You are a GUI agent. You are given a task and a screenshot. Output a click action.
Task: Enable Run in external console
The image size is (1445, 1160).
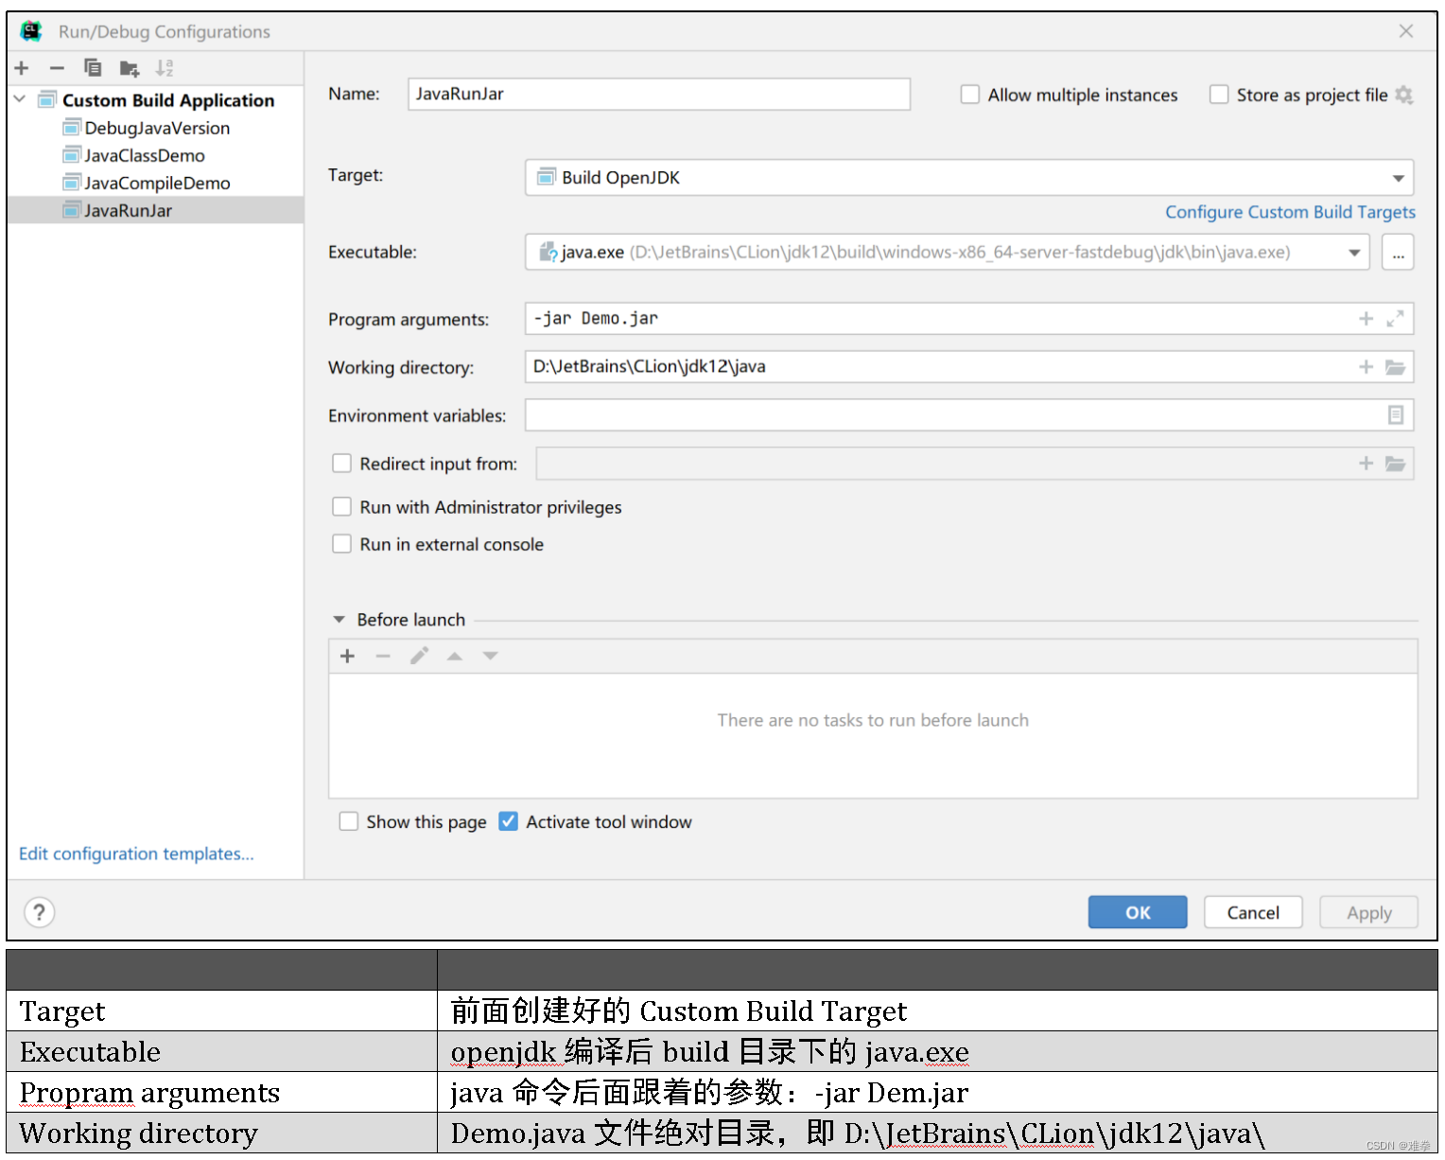tap(341, 544)
